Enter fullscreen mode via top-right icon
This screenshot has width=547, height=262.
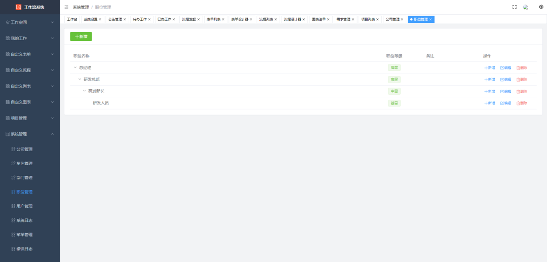pos(515,7)
